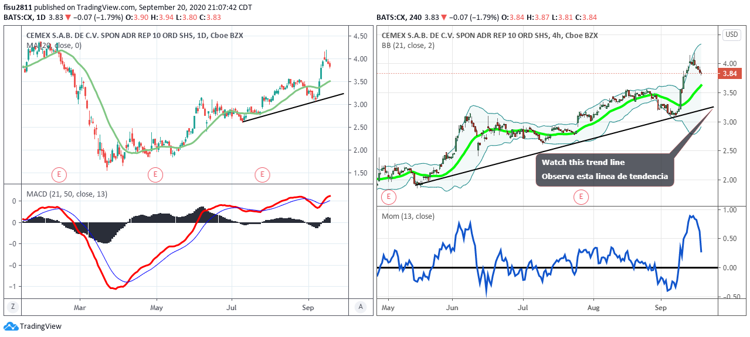Open the earnings E marker near May on daily chart
750x337 pixels.
155,174
